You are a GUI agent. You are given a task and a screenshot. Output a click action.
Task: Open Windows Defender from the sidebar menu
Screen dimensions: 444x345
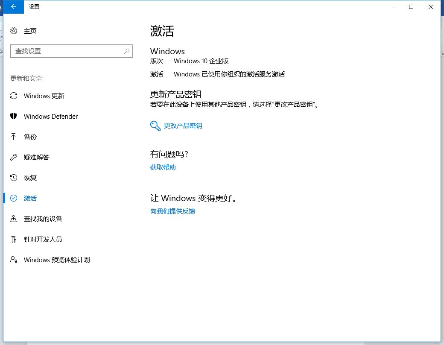50,116
